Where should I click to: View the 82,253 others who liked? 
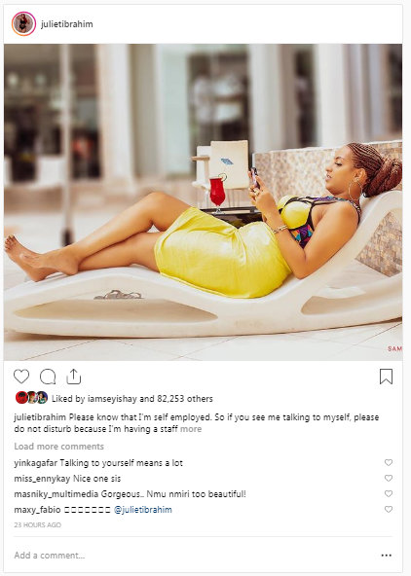[185, 399]
